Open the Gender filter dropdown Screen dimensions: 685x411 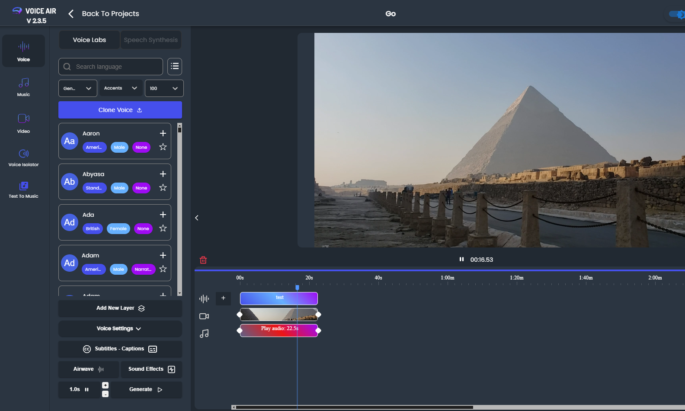78,88
